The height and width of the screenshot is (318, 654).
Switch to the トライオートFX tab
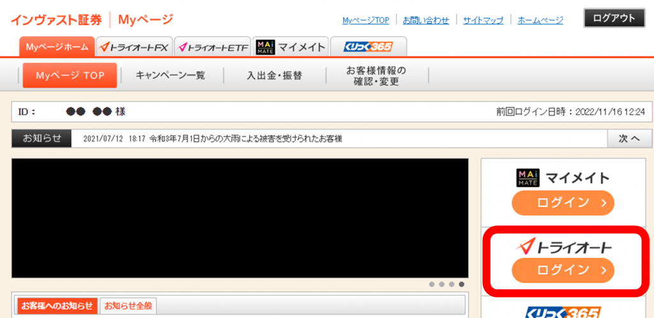pos(134,47)
